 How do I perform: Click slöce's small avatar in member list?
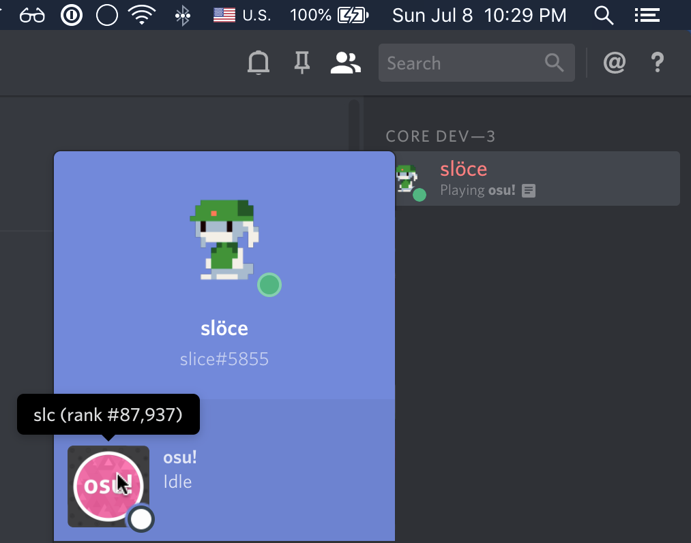coord(408,179)
